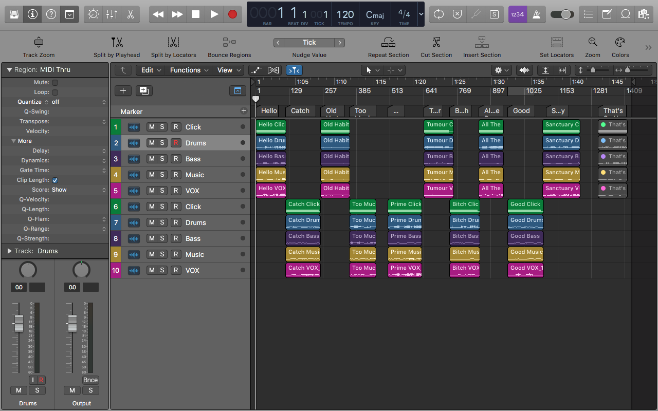658x411 pixels.
Task: Open the Edit menu in tracks area
Action: (151, 70)
